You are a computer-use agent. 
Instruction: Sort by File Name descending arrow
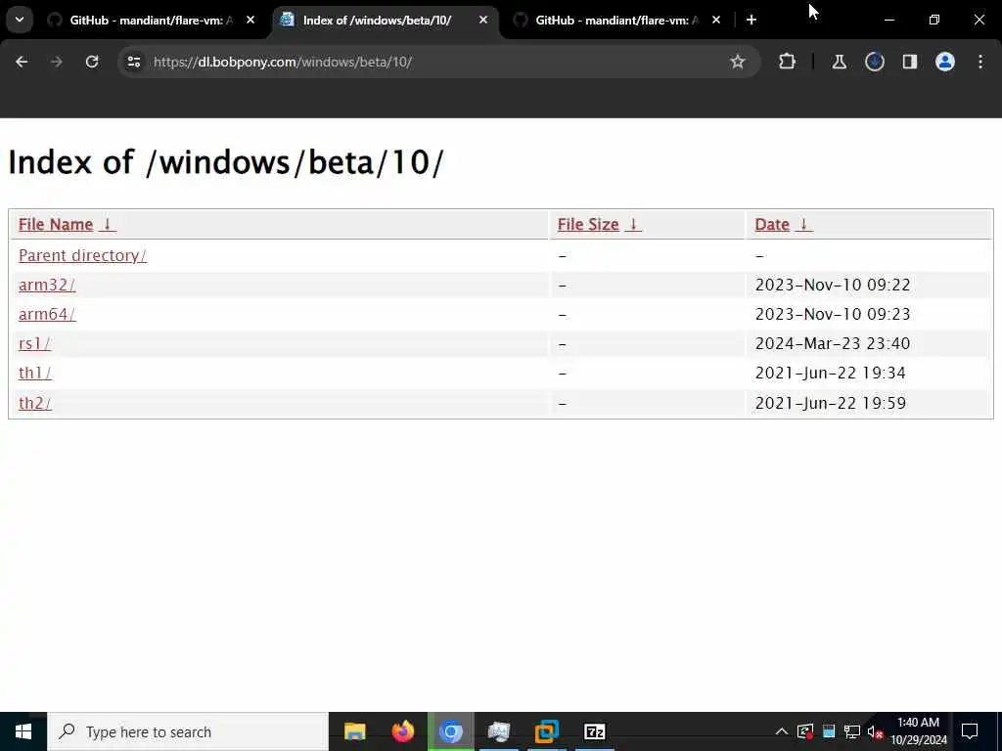pyautogui.click(x=108, y=224)
